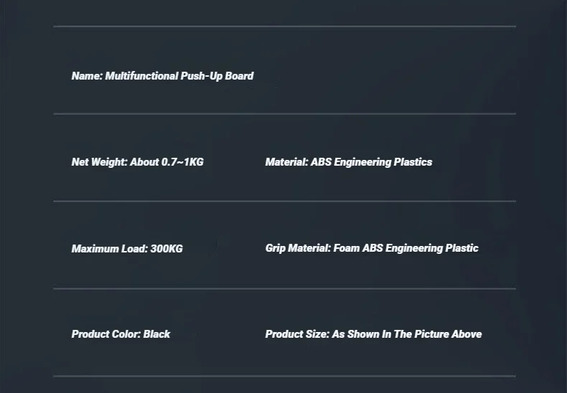Click the bottom horizontal divider line

pyautogui.click(x=284, y=375)
